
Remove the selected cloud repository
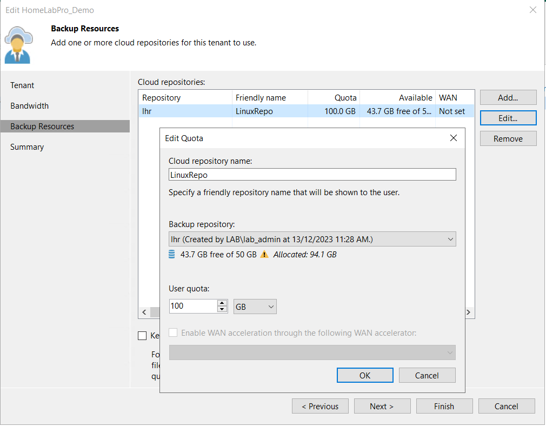pos(508,139)
